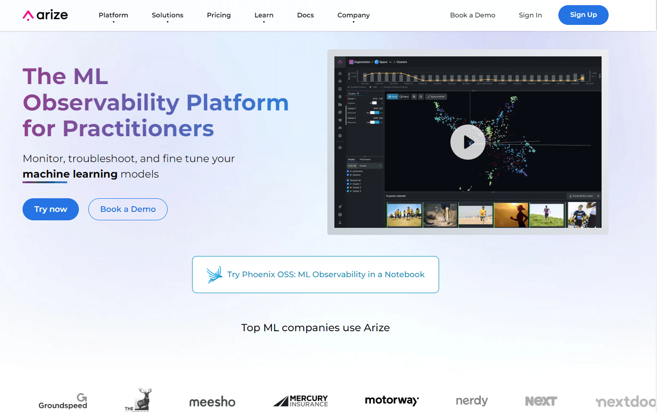Screen dimensions: 657x412
Task: Click the Mercury Insurance logo
Action: pos(301,401)
